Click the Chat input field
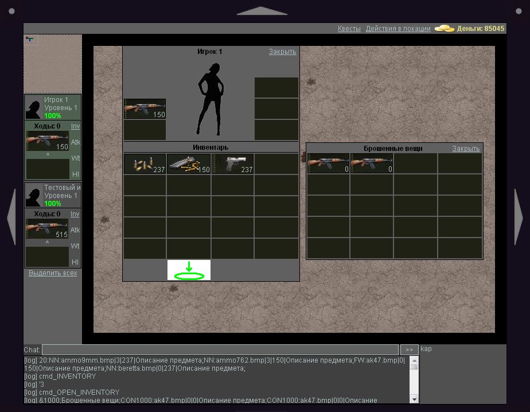 tap(220, 349)
